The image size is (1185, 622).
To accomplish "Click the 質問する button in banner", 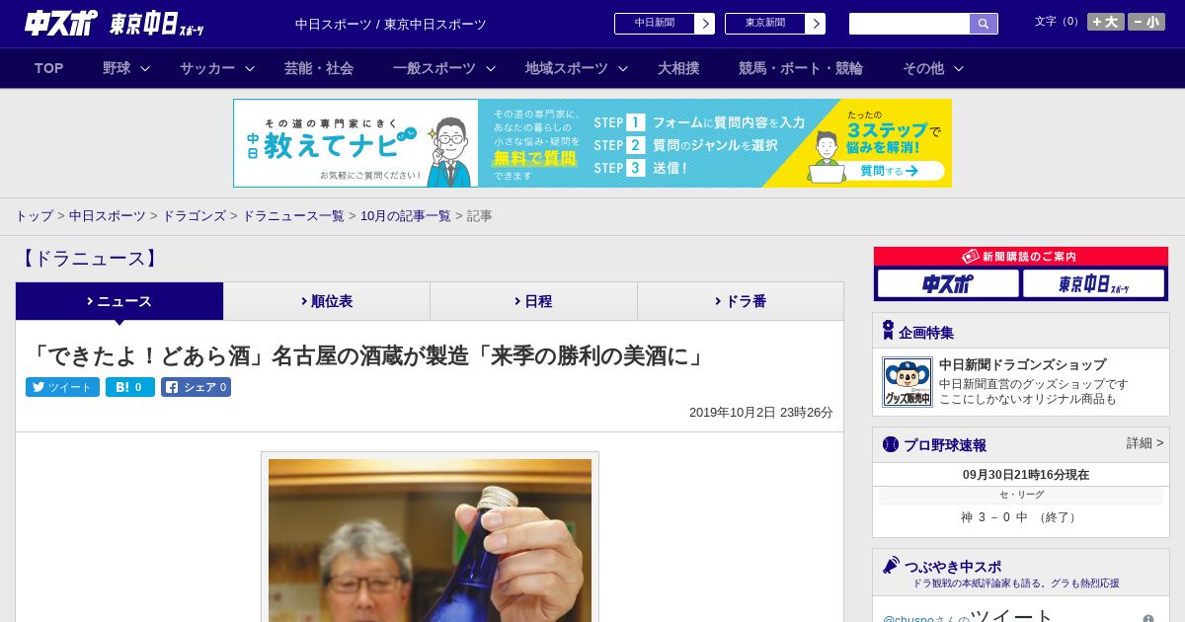I will pyautogui.click(x=888, y=171).
